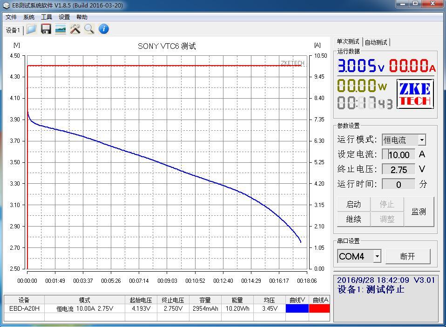Click the 2.750V end voltage cell

pyautogui.click(x=173, y=308)
